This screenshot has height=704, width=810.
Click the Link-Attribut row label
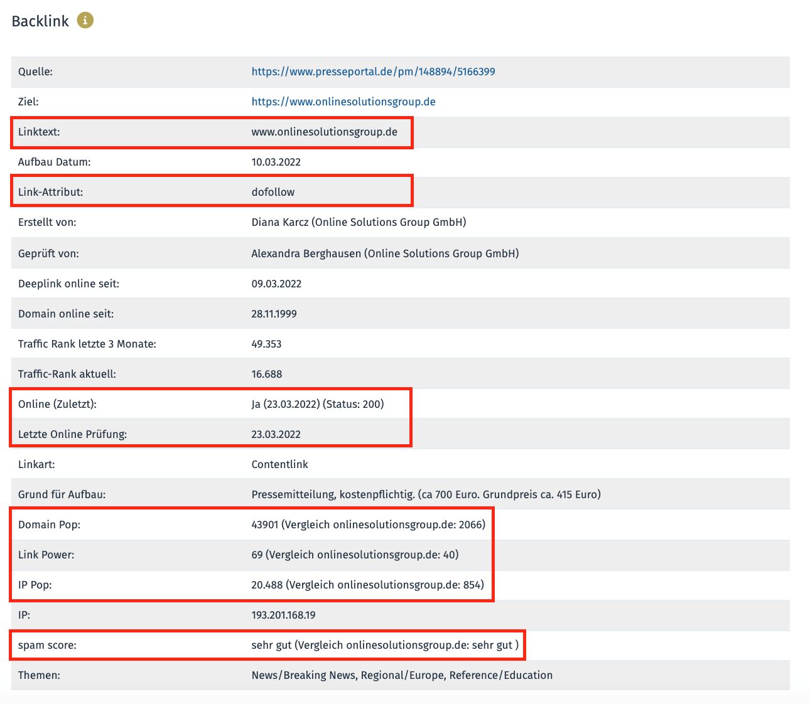(x=50, y=192)
